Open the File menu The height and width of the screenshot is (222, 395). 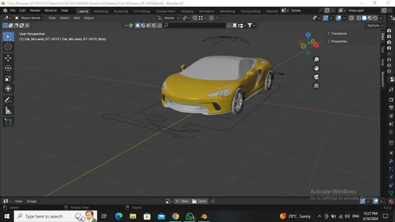point(13,11)
